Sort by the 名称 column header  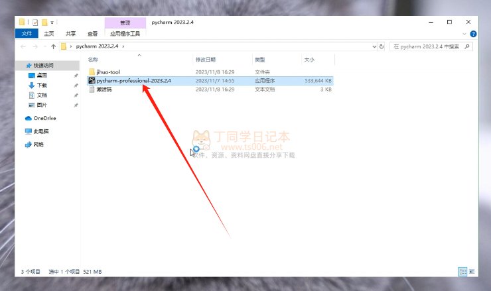pos(93,60)
